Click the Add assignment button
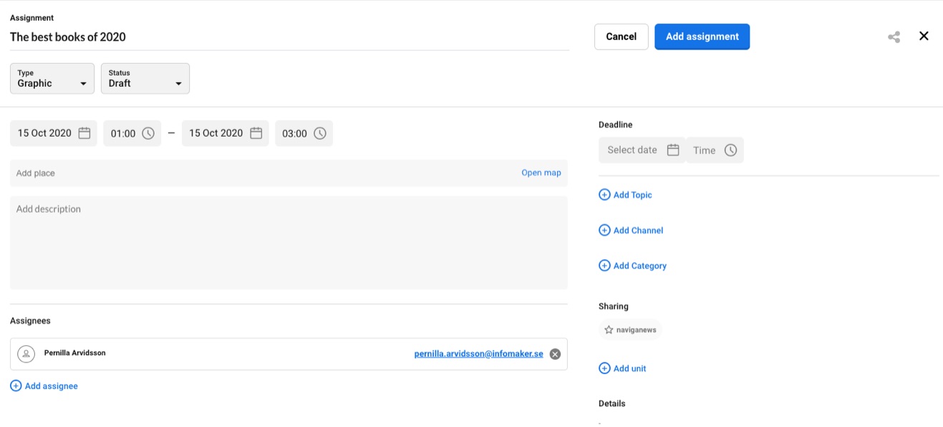 click(x=702, y=37)
